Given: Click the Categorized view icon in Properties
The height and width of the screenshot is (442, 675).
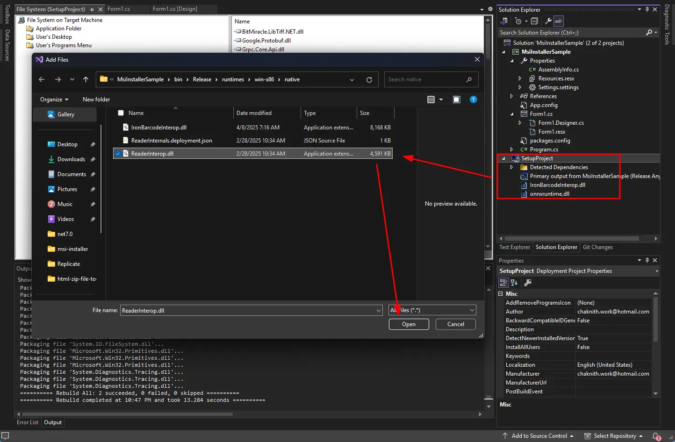Looking at the screenshot, I should point(503,283).
